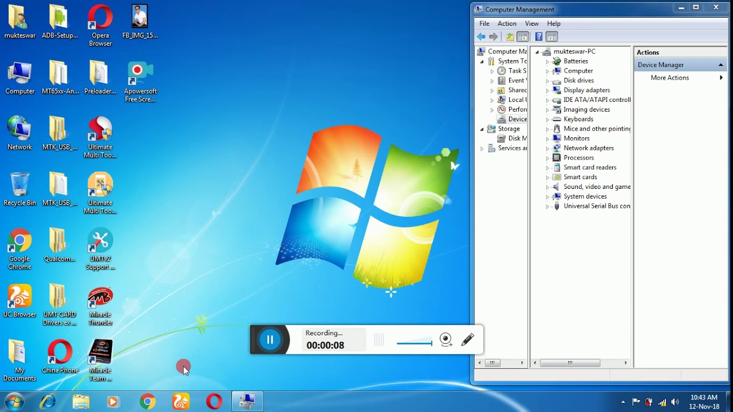
Task: Select the UC Browser desktop shortcut
Action: pos(19,301)
